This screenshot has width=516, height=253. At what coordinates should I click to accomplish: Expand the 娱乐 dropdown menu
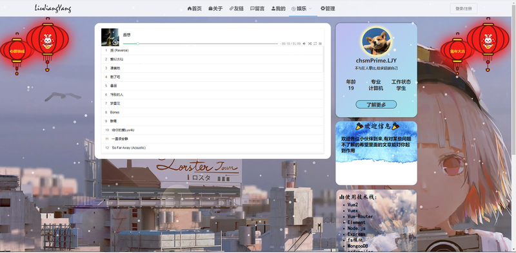click(x=301, y=8)
